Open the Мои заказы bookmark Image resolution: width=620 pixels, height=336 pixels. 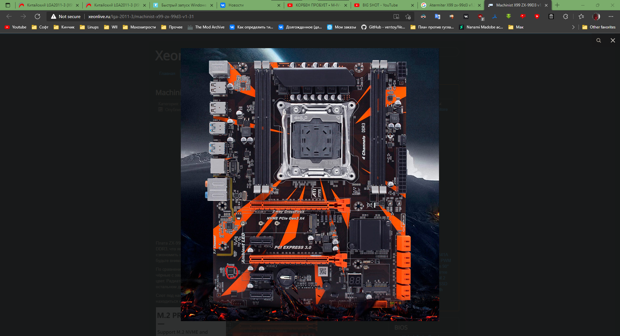[x=342, y=27]
